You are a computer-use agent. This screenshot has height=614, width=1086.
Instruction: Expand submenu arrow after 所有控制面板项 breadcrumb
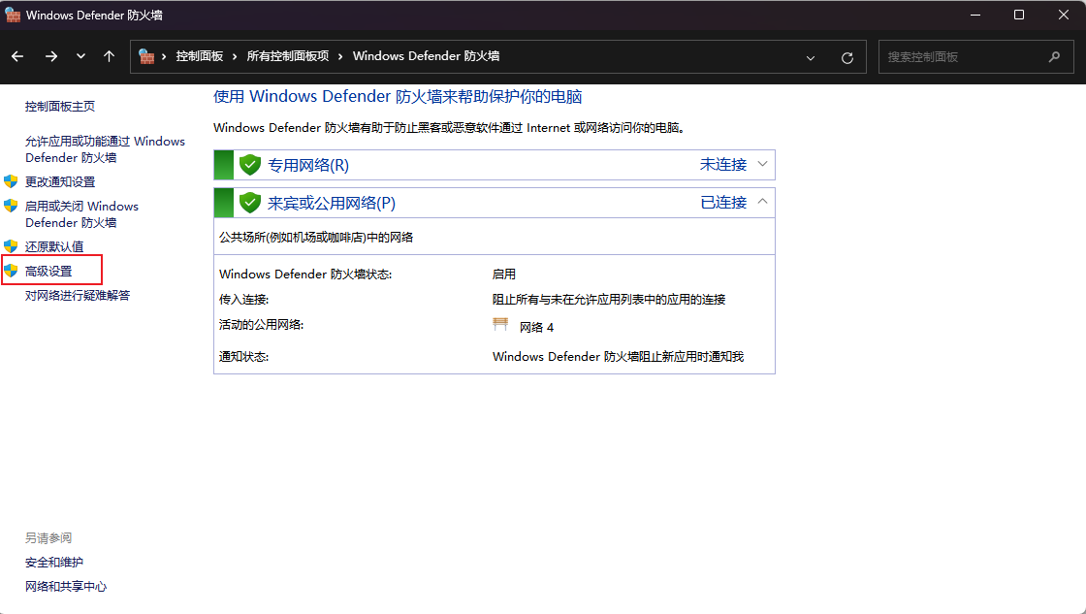[340, 57]
